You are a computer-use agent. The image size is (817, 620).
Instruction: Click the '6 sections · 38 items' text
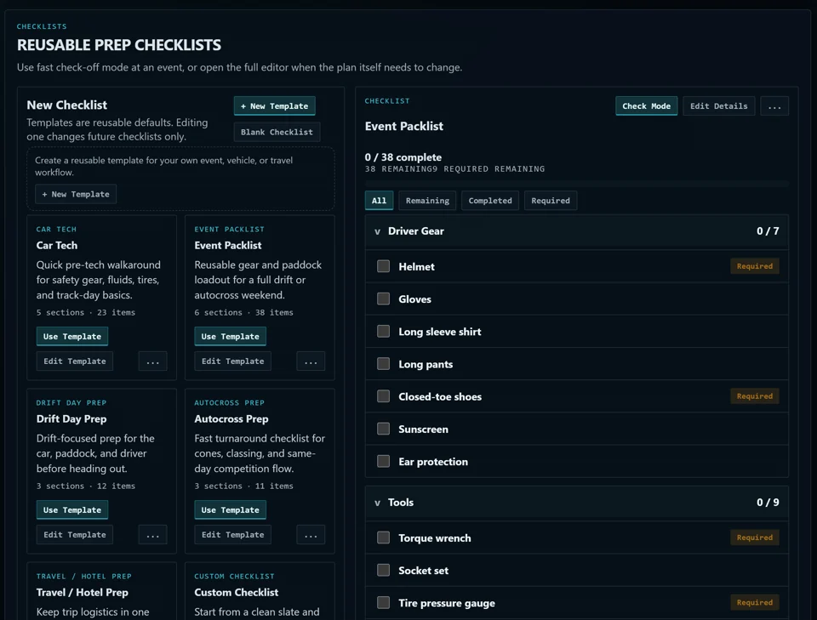tap(244, 312)
